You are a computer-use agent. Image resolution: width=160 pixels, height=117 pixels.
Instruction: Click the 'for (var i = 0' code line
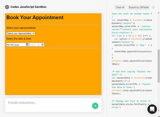[x=131, y=36]
